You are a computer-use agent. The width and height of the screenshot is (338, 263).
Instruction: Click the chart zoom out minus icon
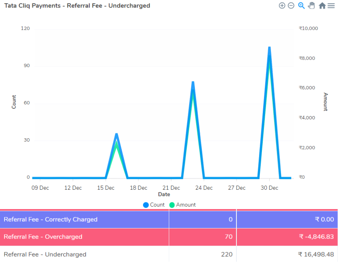tap(291, 6)
